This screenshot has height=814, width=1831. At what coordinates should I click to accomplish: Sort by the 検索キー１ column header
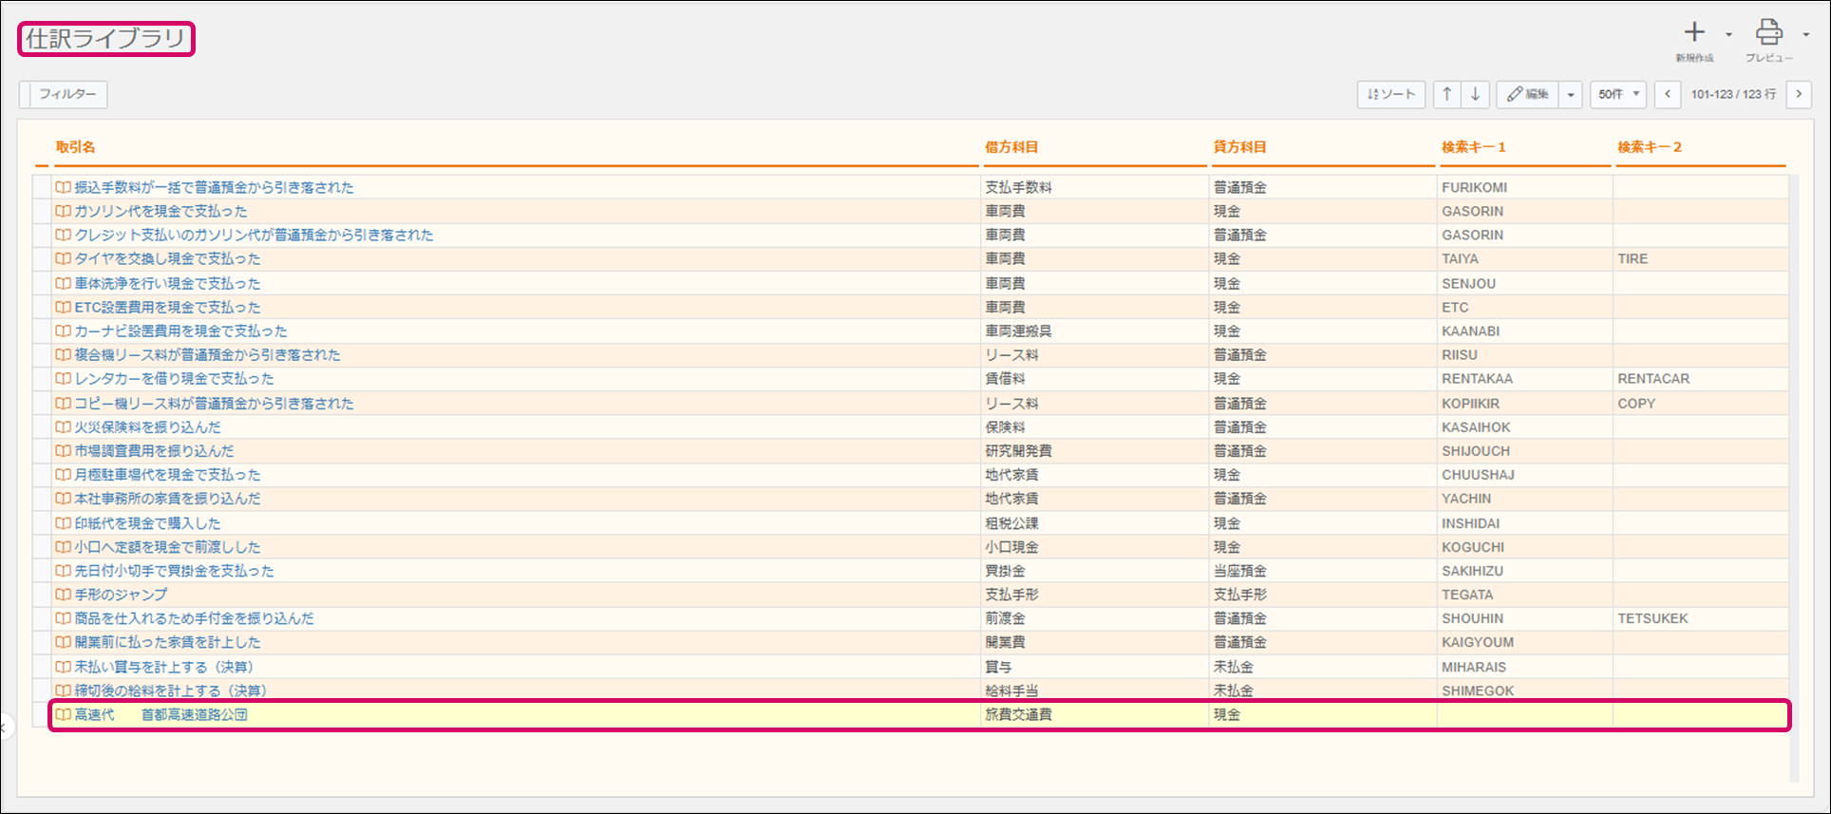point(1473,147)
